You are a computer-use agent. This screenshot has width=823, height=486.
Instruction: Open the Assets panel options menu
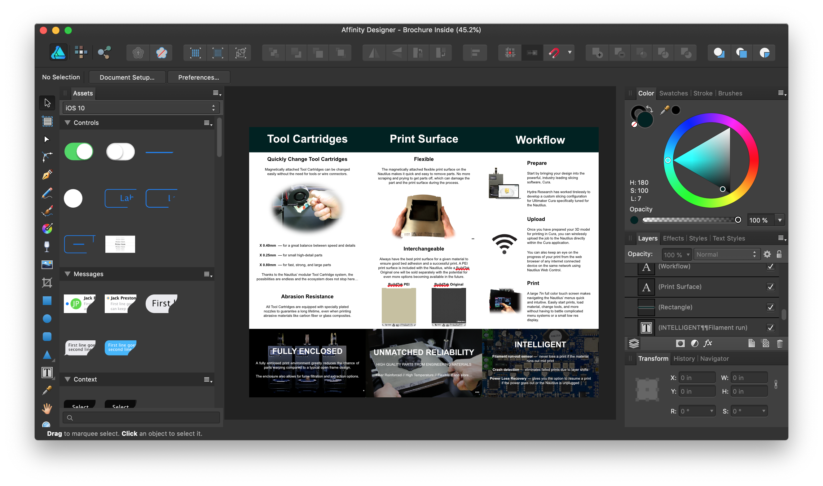[217, 93]
